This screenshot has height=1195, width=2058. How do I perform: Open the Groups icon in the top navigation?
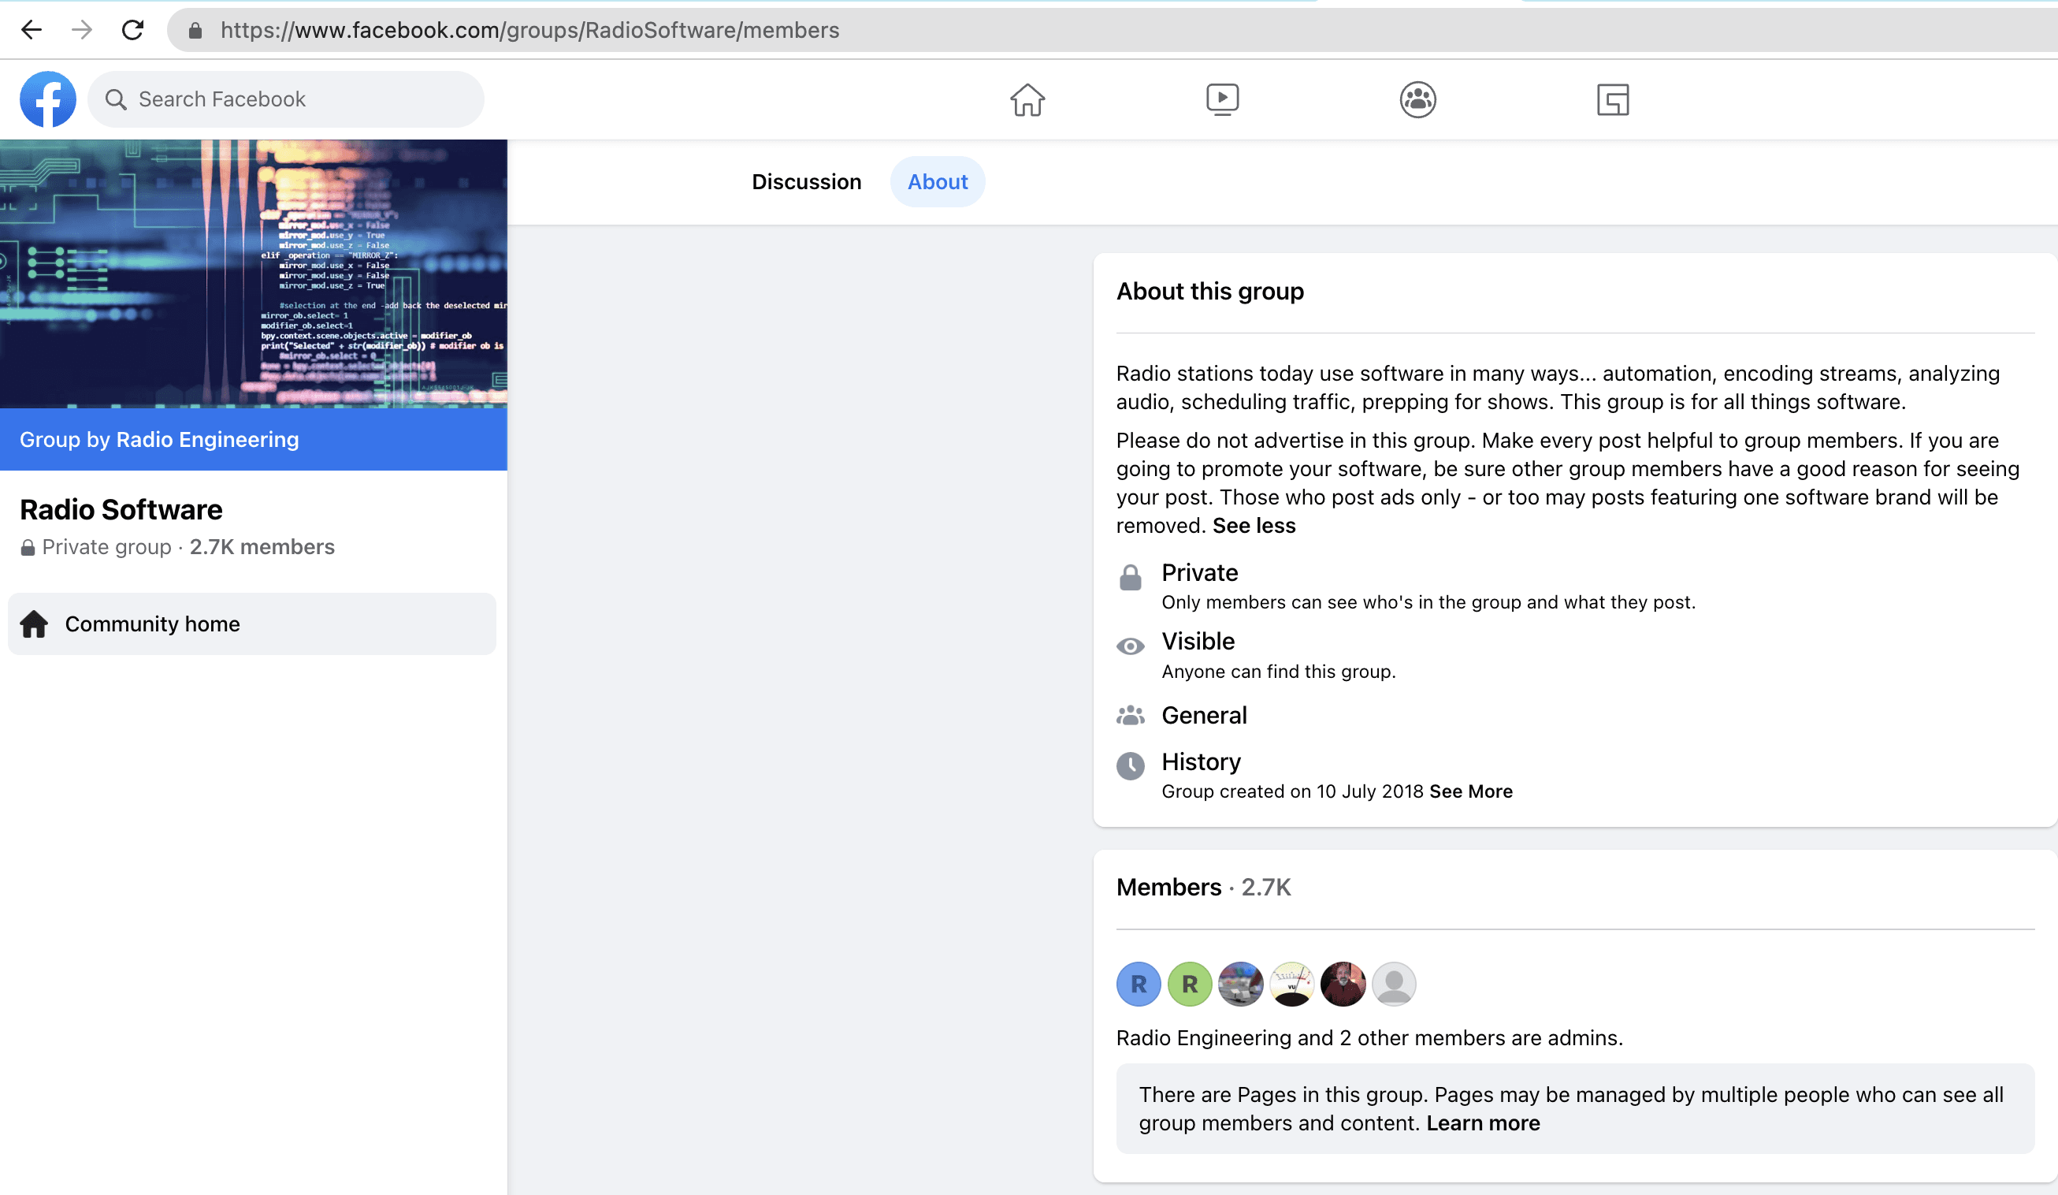[x=1417, y=99]
